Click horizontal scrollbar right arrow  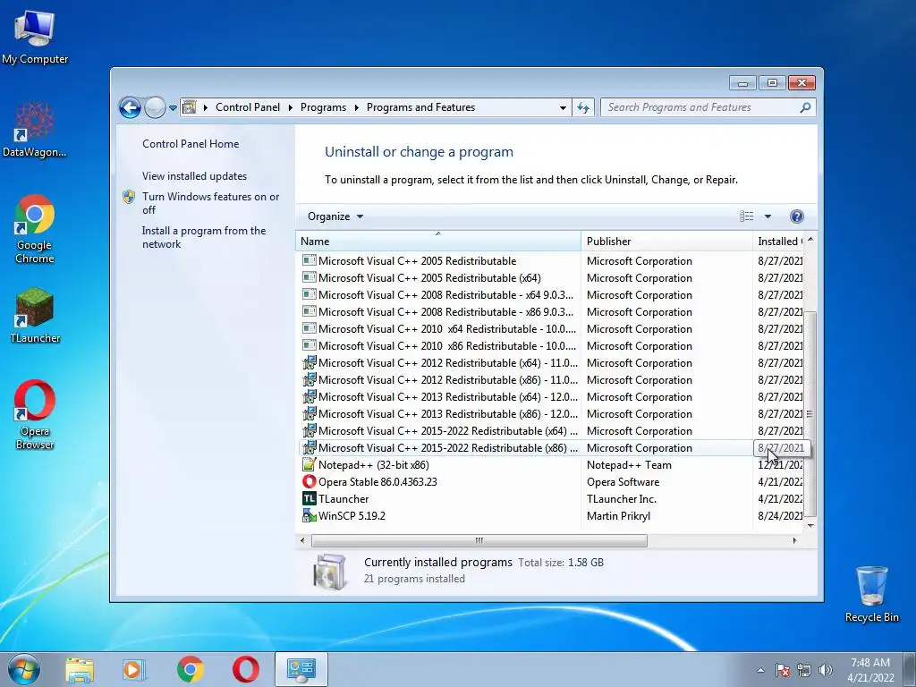[794, 540]
